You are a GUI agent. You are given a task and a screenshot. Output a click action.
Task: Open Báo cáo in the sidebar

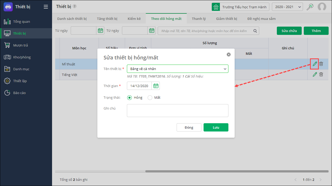click(x=26, y=93)
